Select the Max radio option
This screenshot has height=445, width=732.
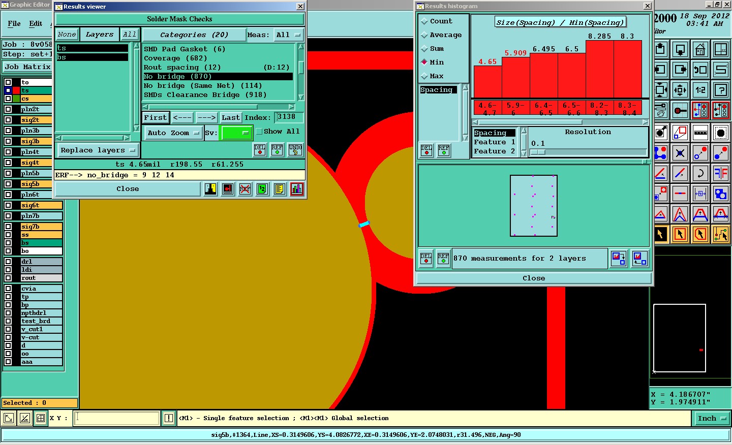432,76
